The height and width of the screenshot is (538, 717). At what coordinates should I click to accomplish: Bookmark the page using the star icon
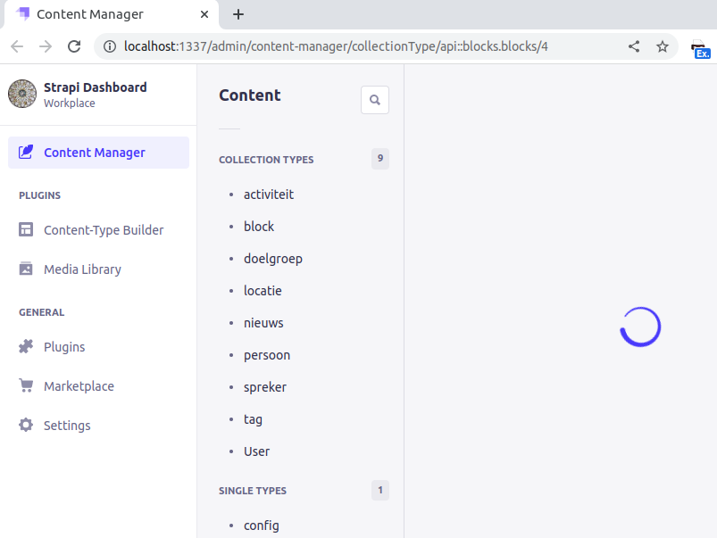click(663, 46)
